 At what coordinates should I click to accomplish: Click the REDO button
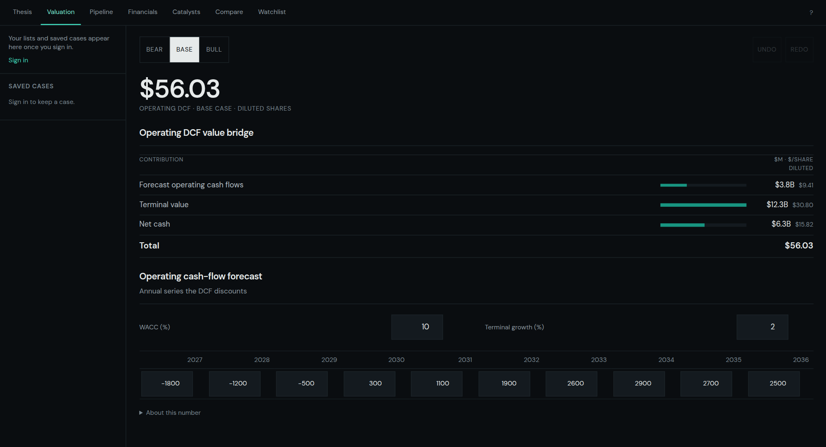coord(799,50)
